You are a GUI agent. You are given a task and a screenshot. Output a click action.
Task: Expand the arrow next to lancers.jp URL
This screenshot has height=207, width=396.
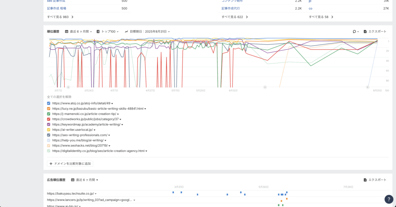(x=134, y=200)
